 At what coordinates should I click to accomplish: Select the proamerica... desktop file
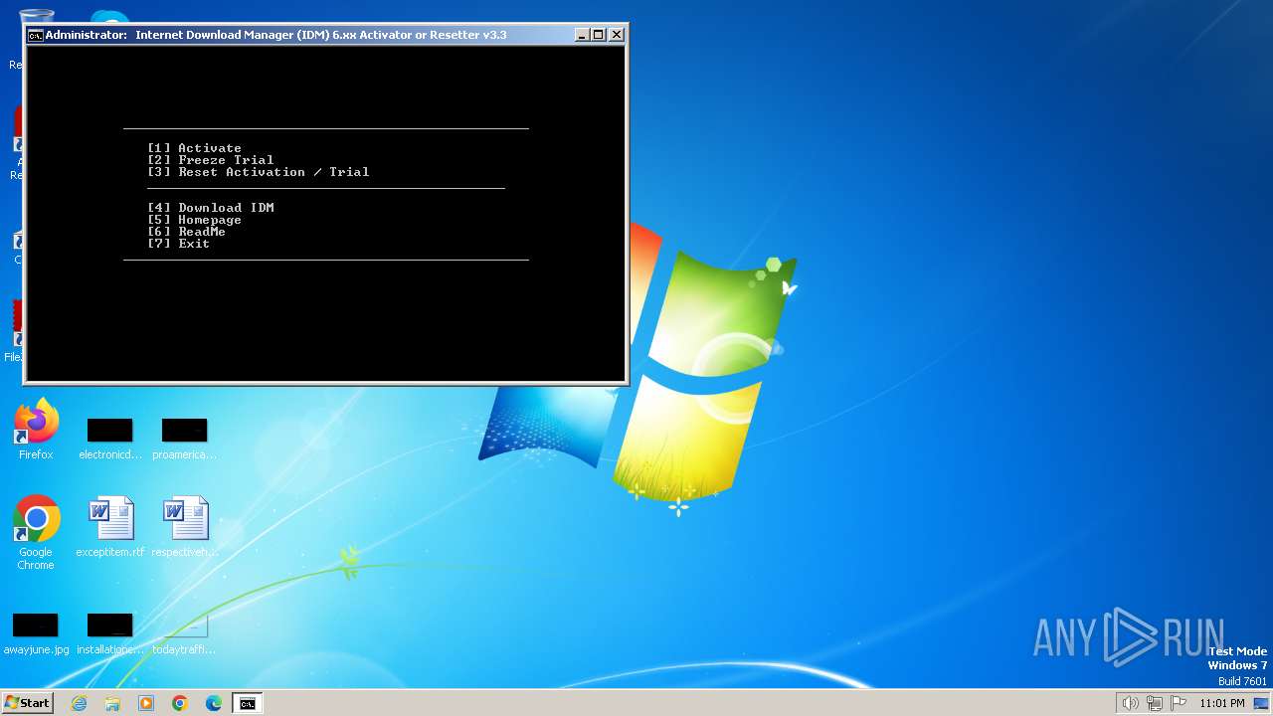click(x=185, y=438)
